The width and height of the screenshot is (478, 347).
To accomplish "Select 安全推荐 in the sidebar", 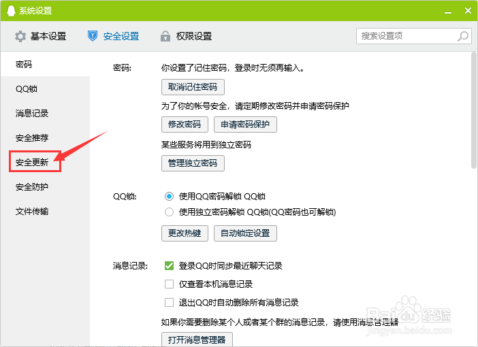I will tap(45, 137).
